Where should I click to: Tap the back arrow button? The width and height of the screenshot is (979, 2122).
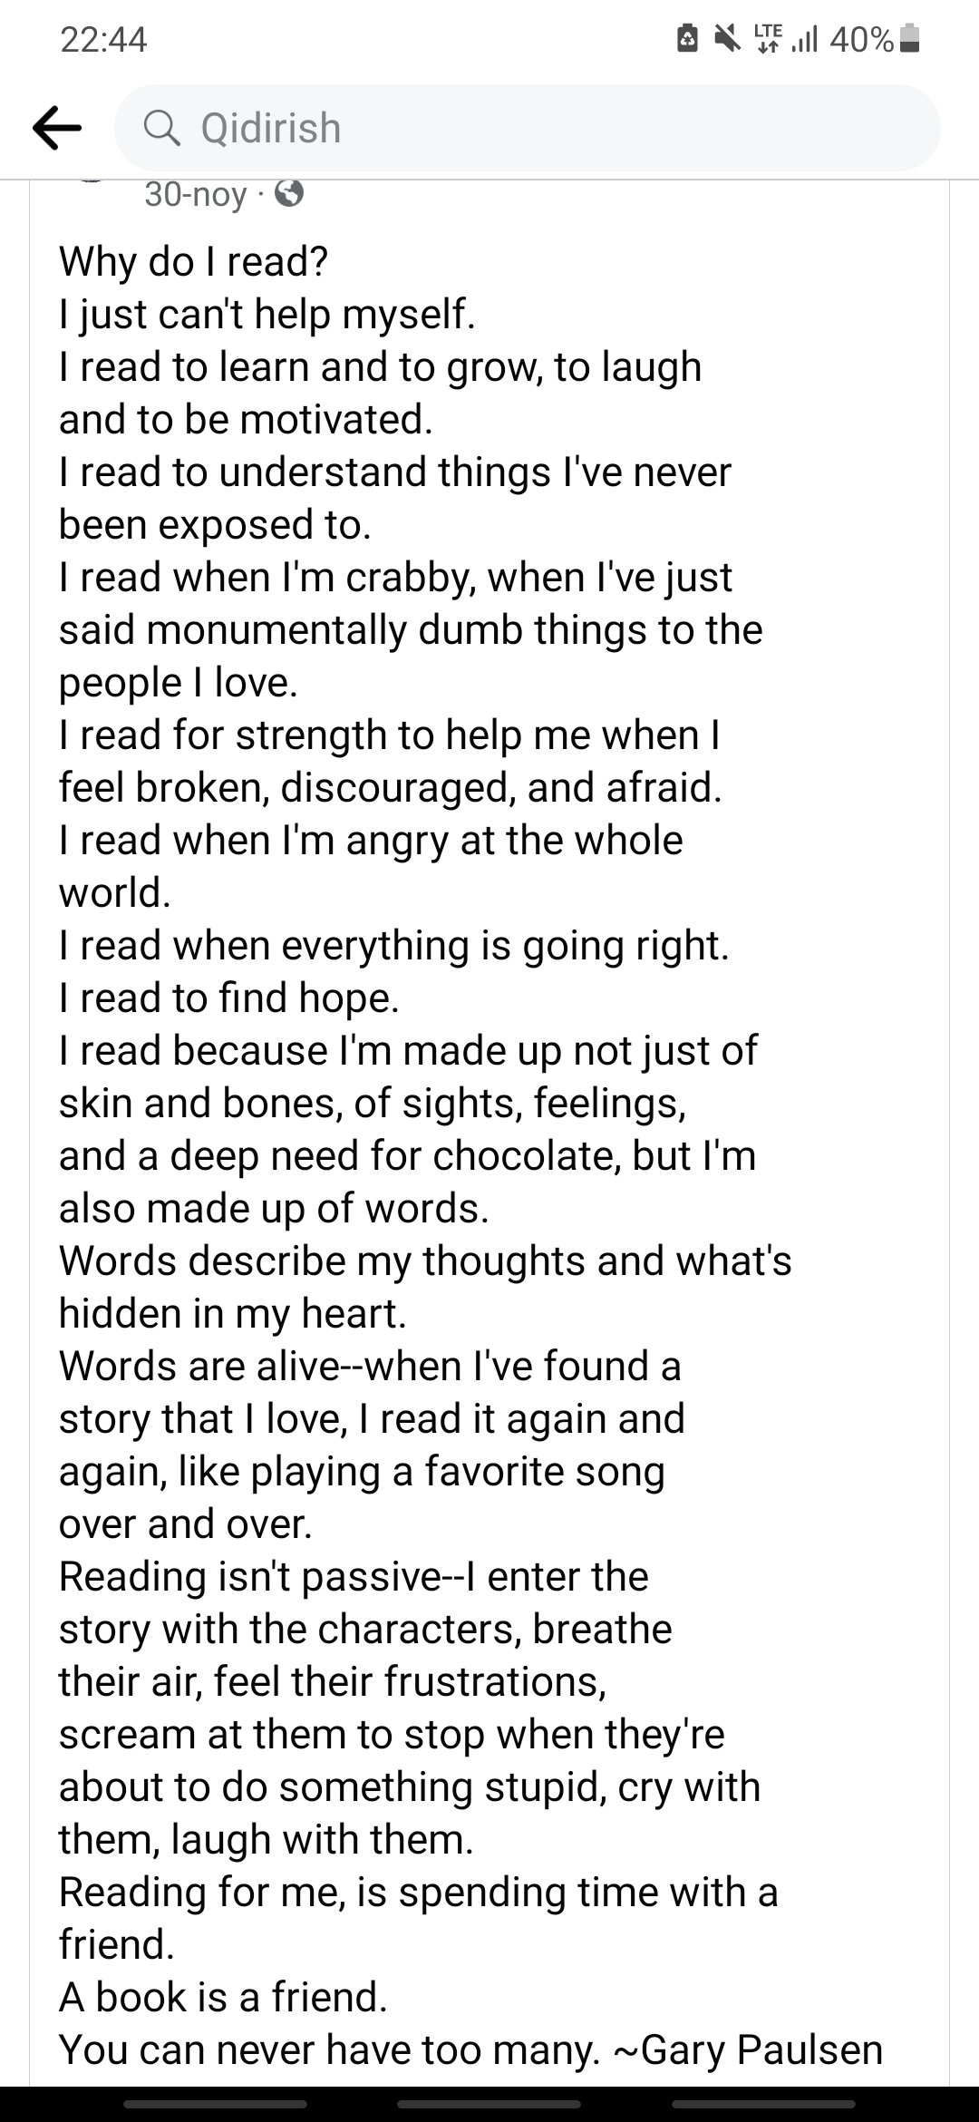click(56, 129)
